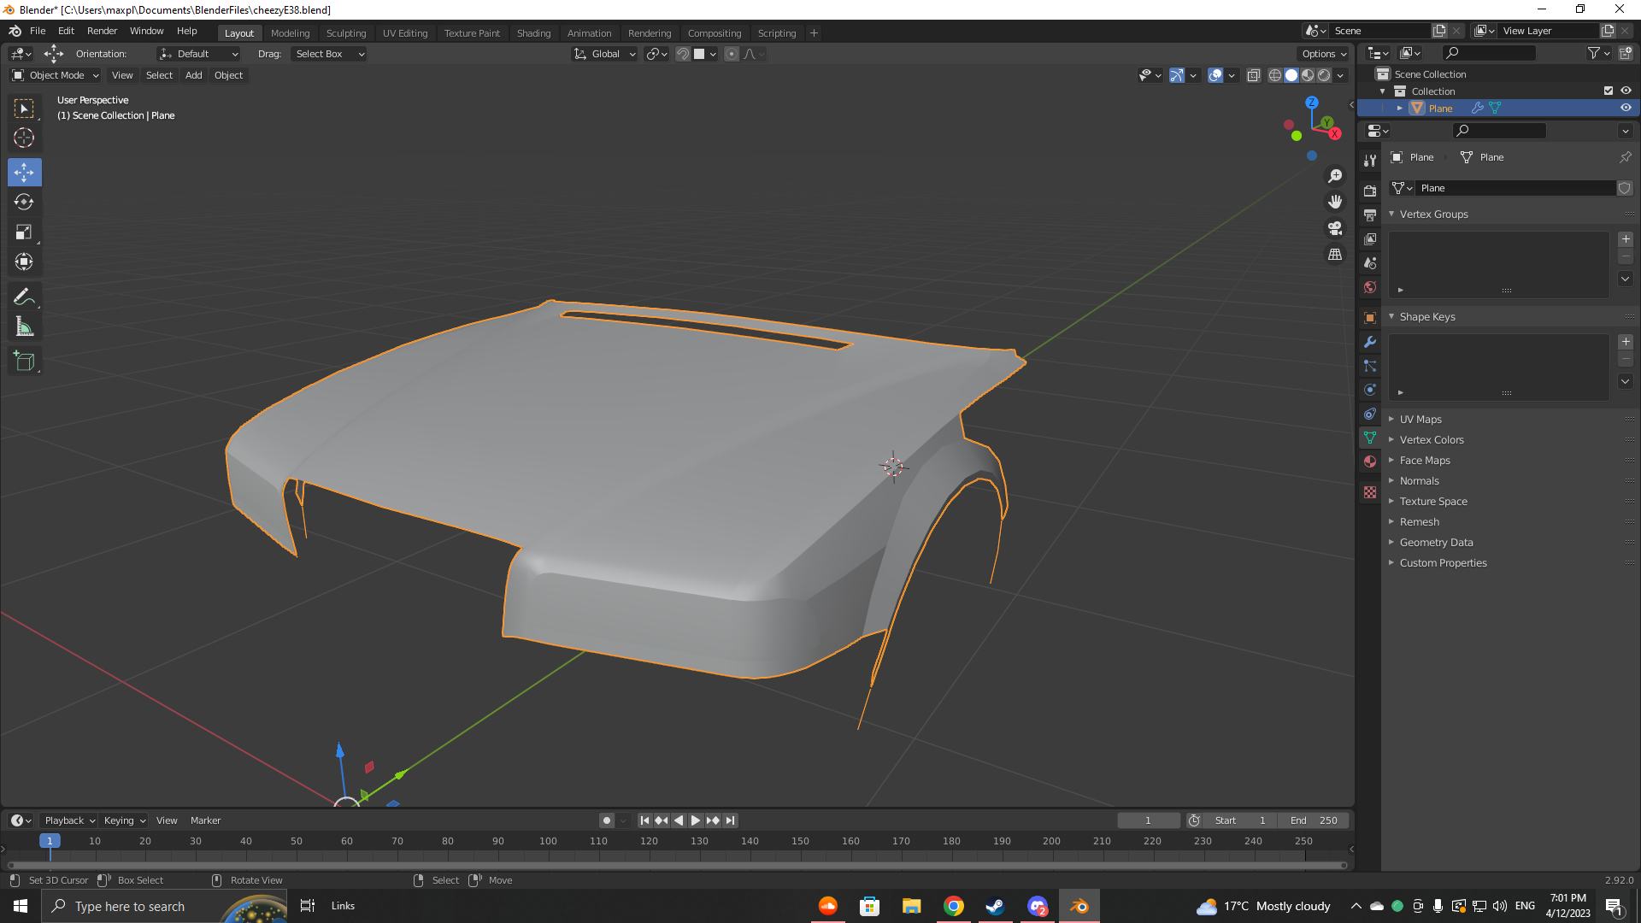Viewport: 1641px width, 923px height.
Task: Toggle X-ray mode in viewport header
Action: tap(1254, 75)
